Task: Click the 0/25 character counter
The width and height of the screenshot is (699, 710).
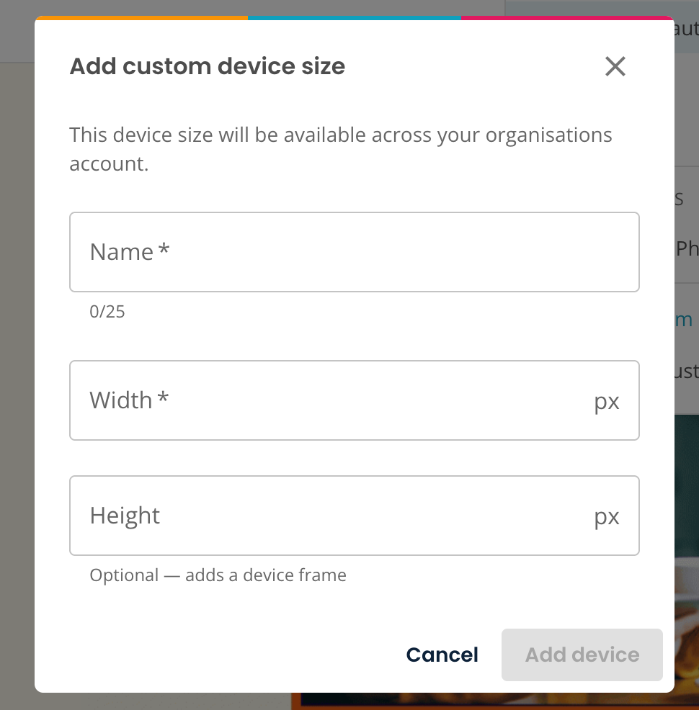Action: tap(107, 312)
